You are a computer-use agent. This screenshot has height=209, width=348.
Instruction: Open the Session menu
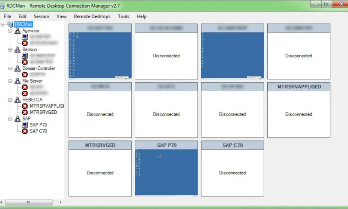(41, 16)
